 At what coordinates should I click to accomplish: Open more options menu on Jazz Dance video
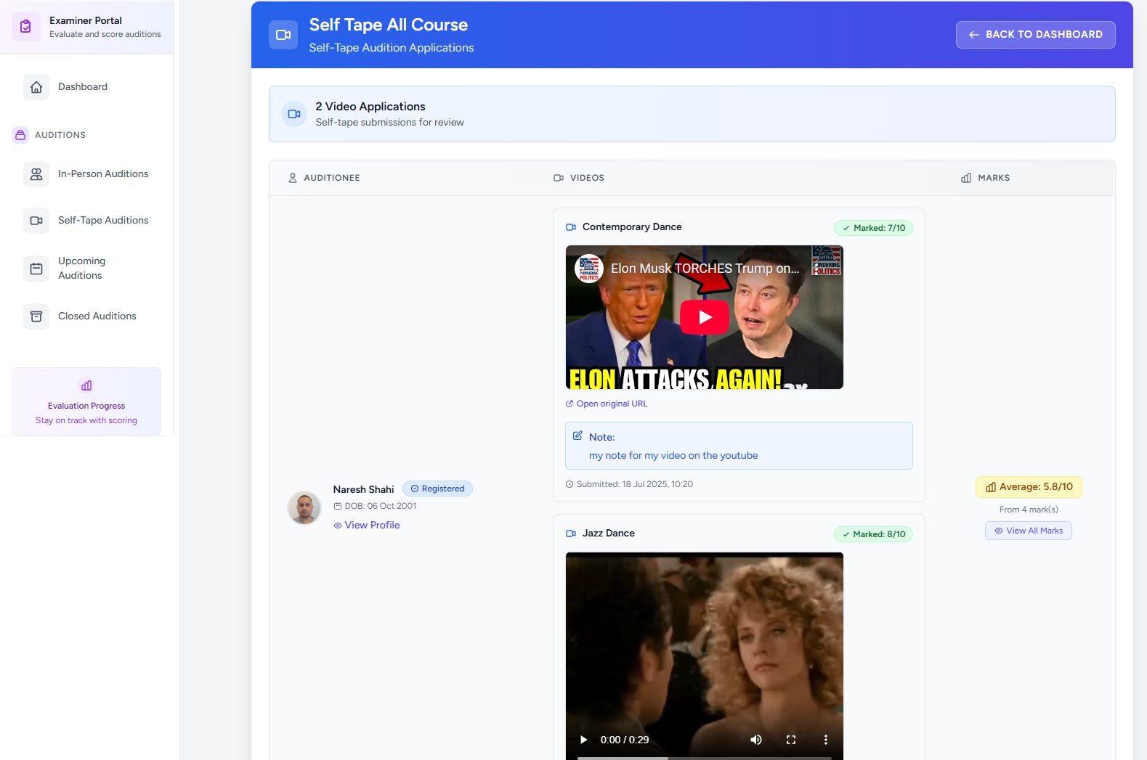pyautogui.click(x=825, y=740)
